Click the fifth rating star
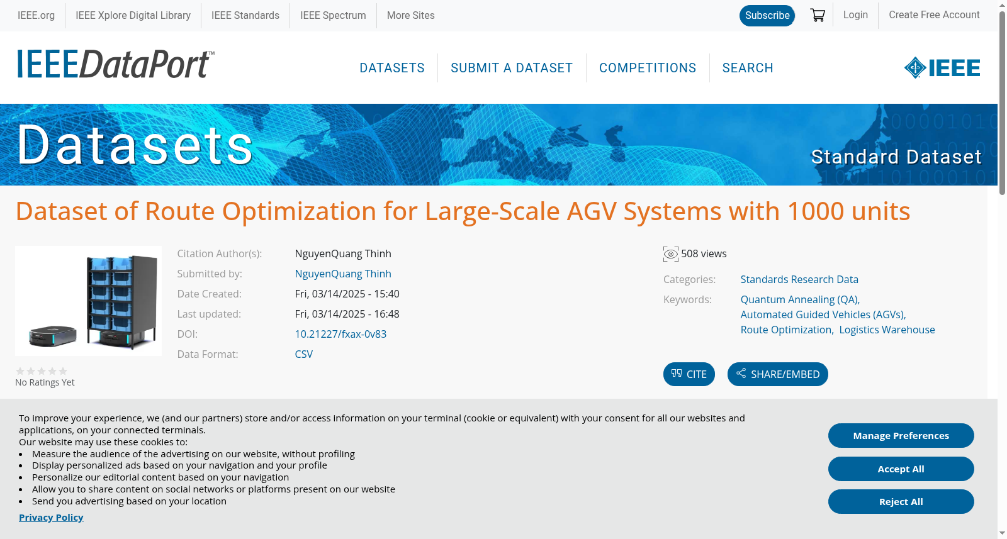Image resolution: width=1007 pixels, height=539 pixels. coord(63,371)
